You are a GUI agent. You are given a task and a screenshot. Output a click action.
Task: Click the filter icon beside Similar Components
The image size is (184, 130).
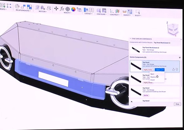(180, 58)
